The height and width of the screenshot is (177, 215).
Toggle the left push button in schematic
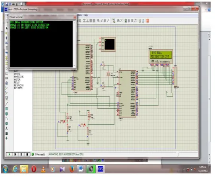62,121
